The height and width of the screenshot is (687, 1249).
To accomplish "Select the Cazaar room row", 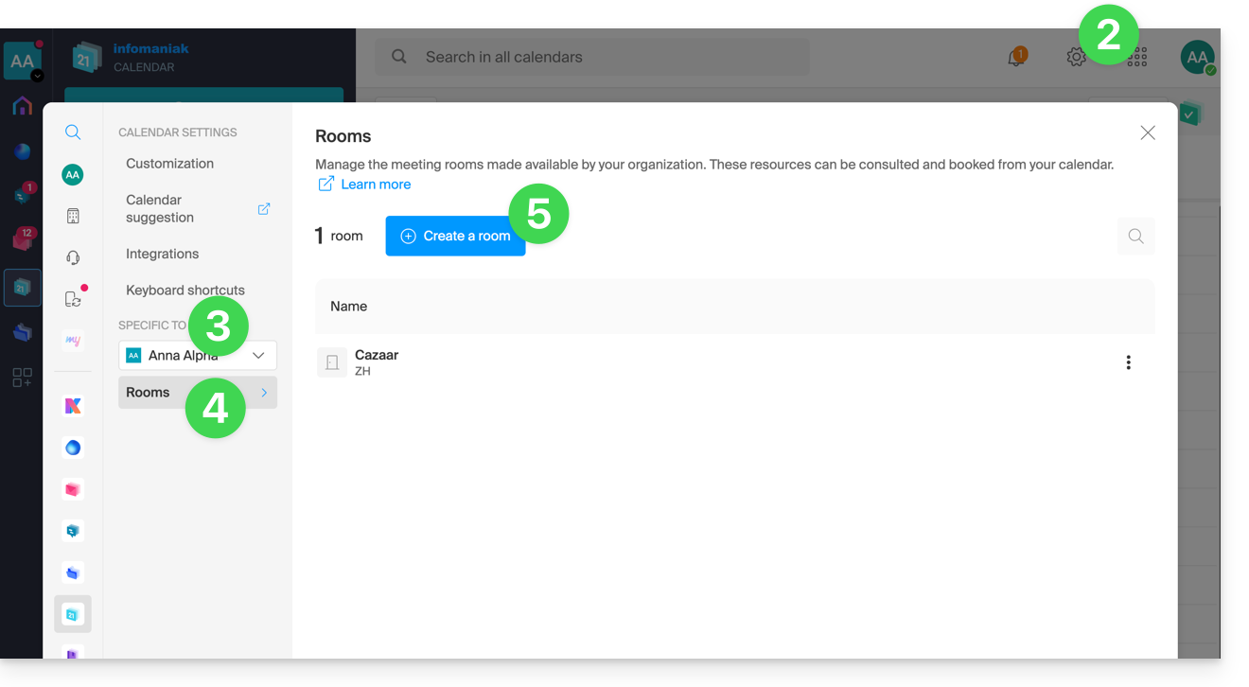I will point(662,362).
